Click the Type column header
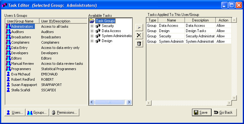 click(152, 20)
